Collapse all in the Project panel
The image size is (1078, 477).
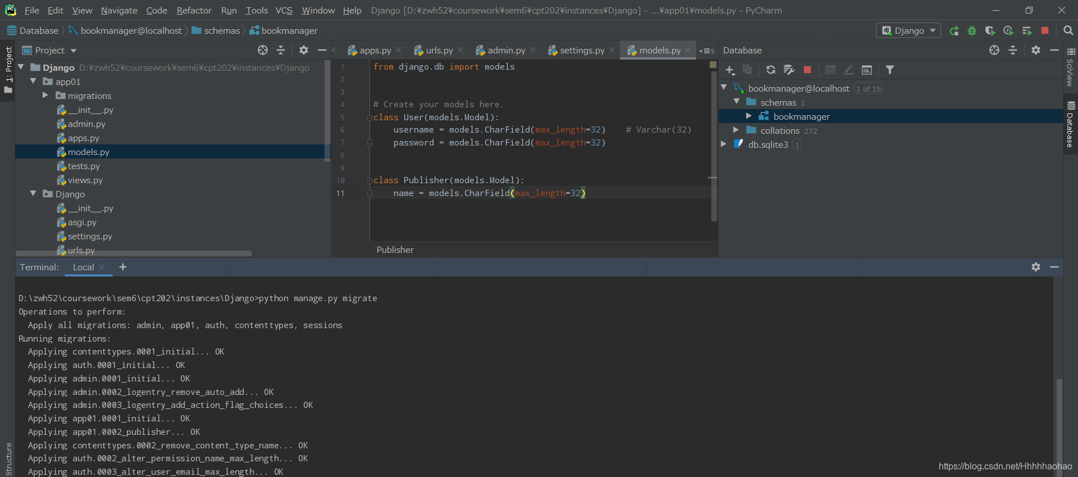[281, 50]
